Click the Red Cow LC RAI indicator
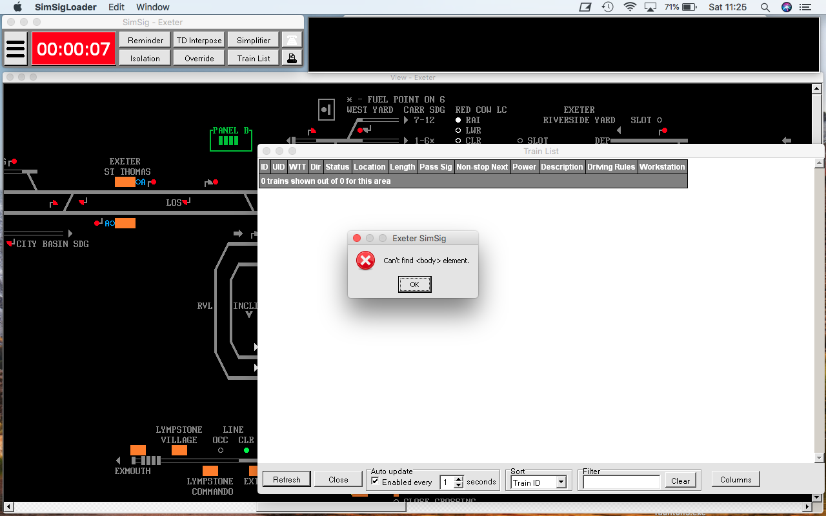The width and height of the screenshot is (826, 516). click(458, 120)
